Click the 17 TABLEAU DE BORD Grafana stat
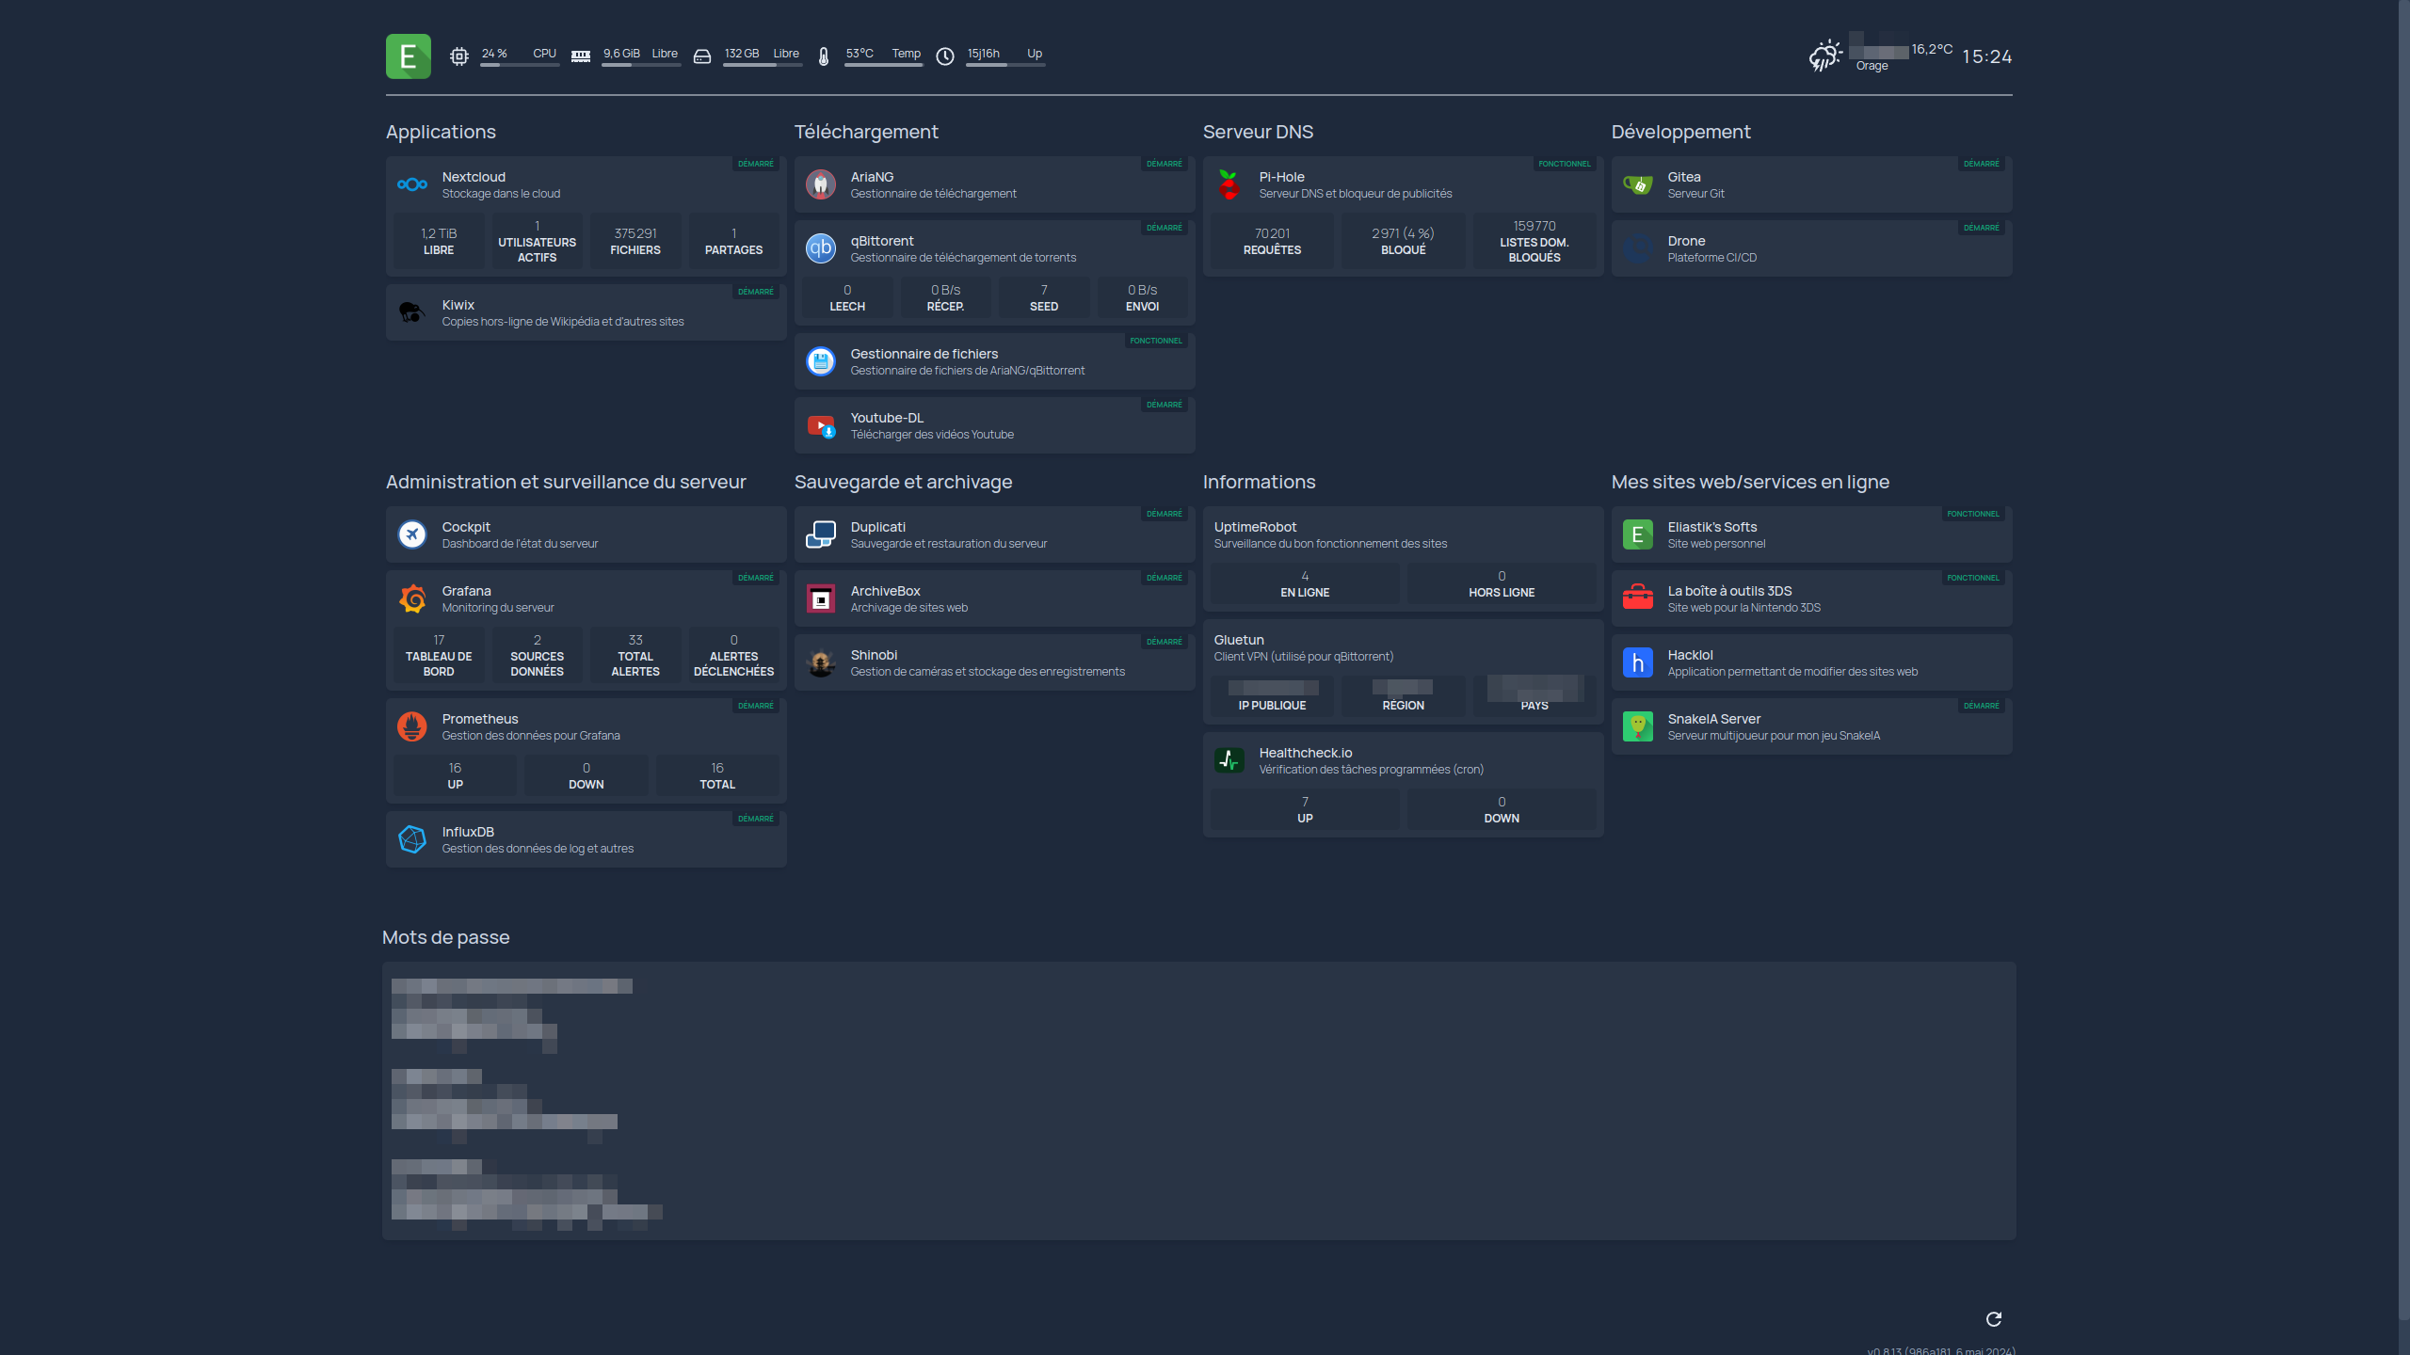 pyautogui.click(x=439, y=655)
